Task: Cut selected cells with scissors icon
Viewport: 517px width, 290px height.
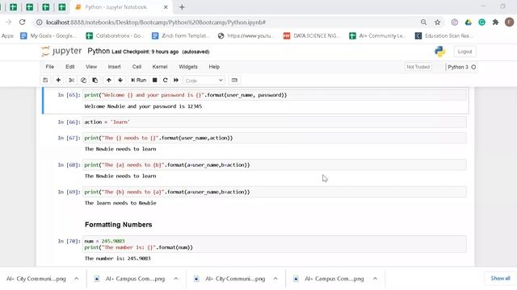Action: [71, 81]
